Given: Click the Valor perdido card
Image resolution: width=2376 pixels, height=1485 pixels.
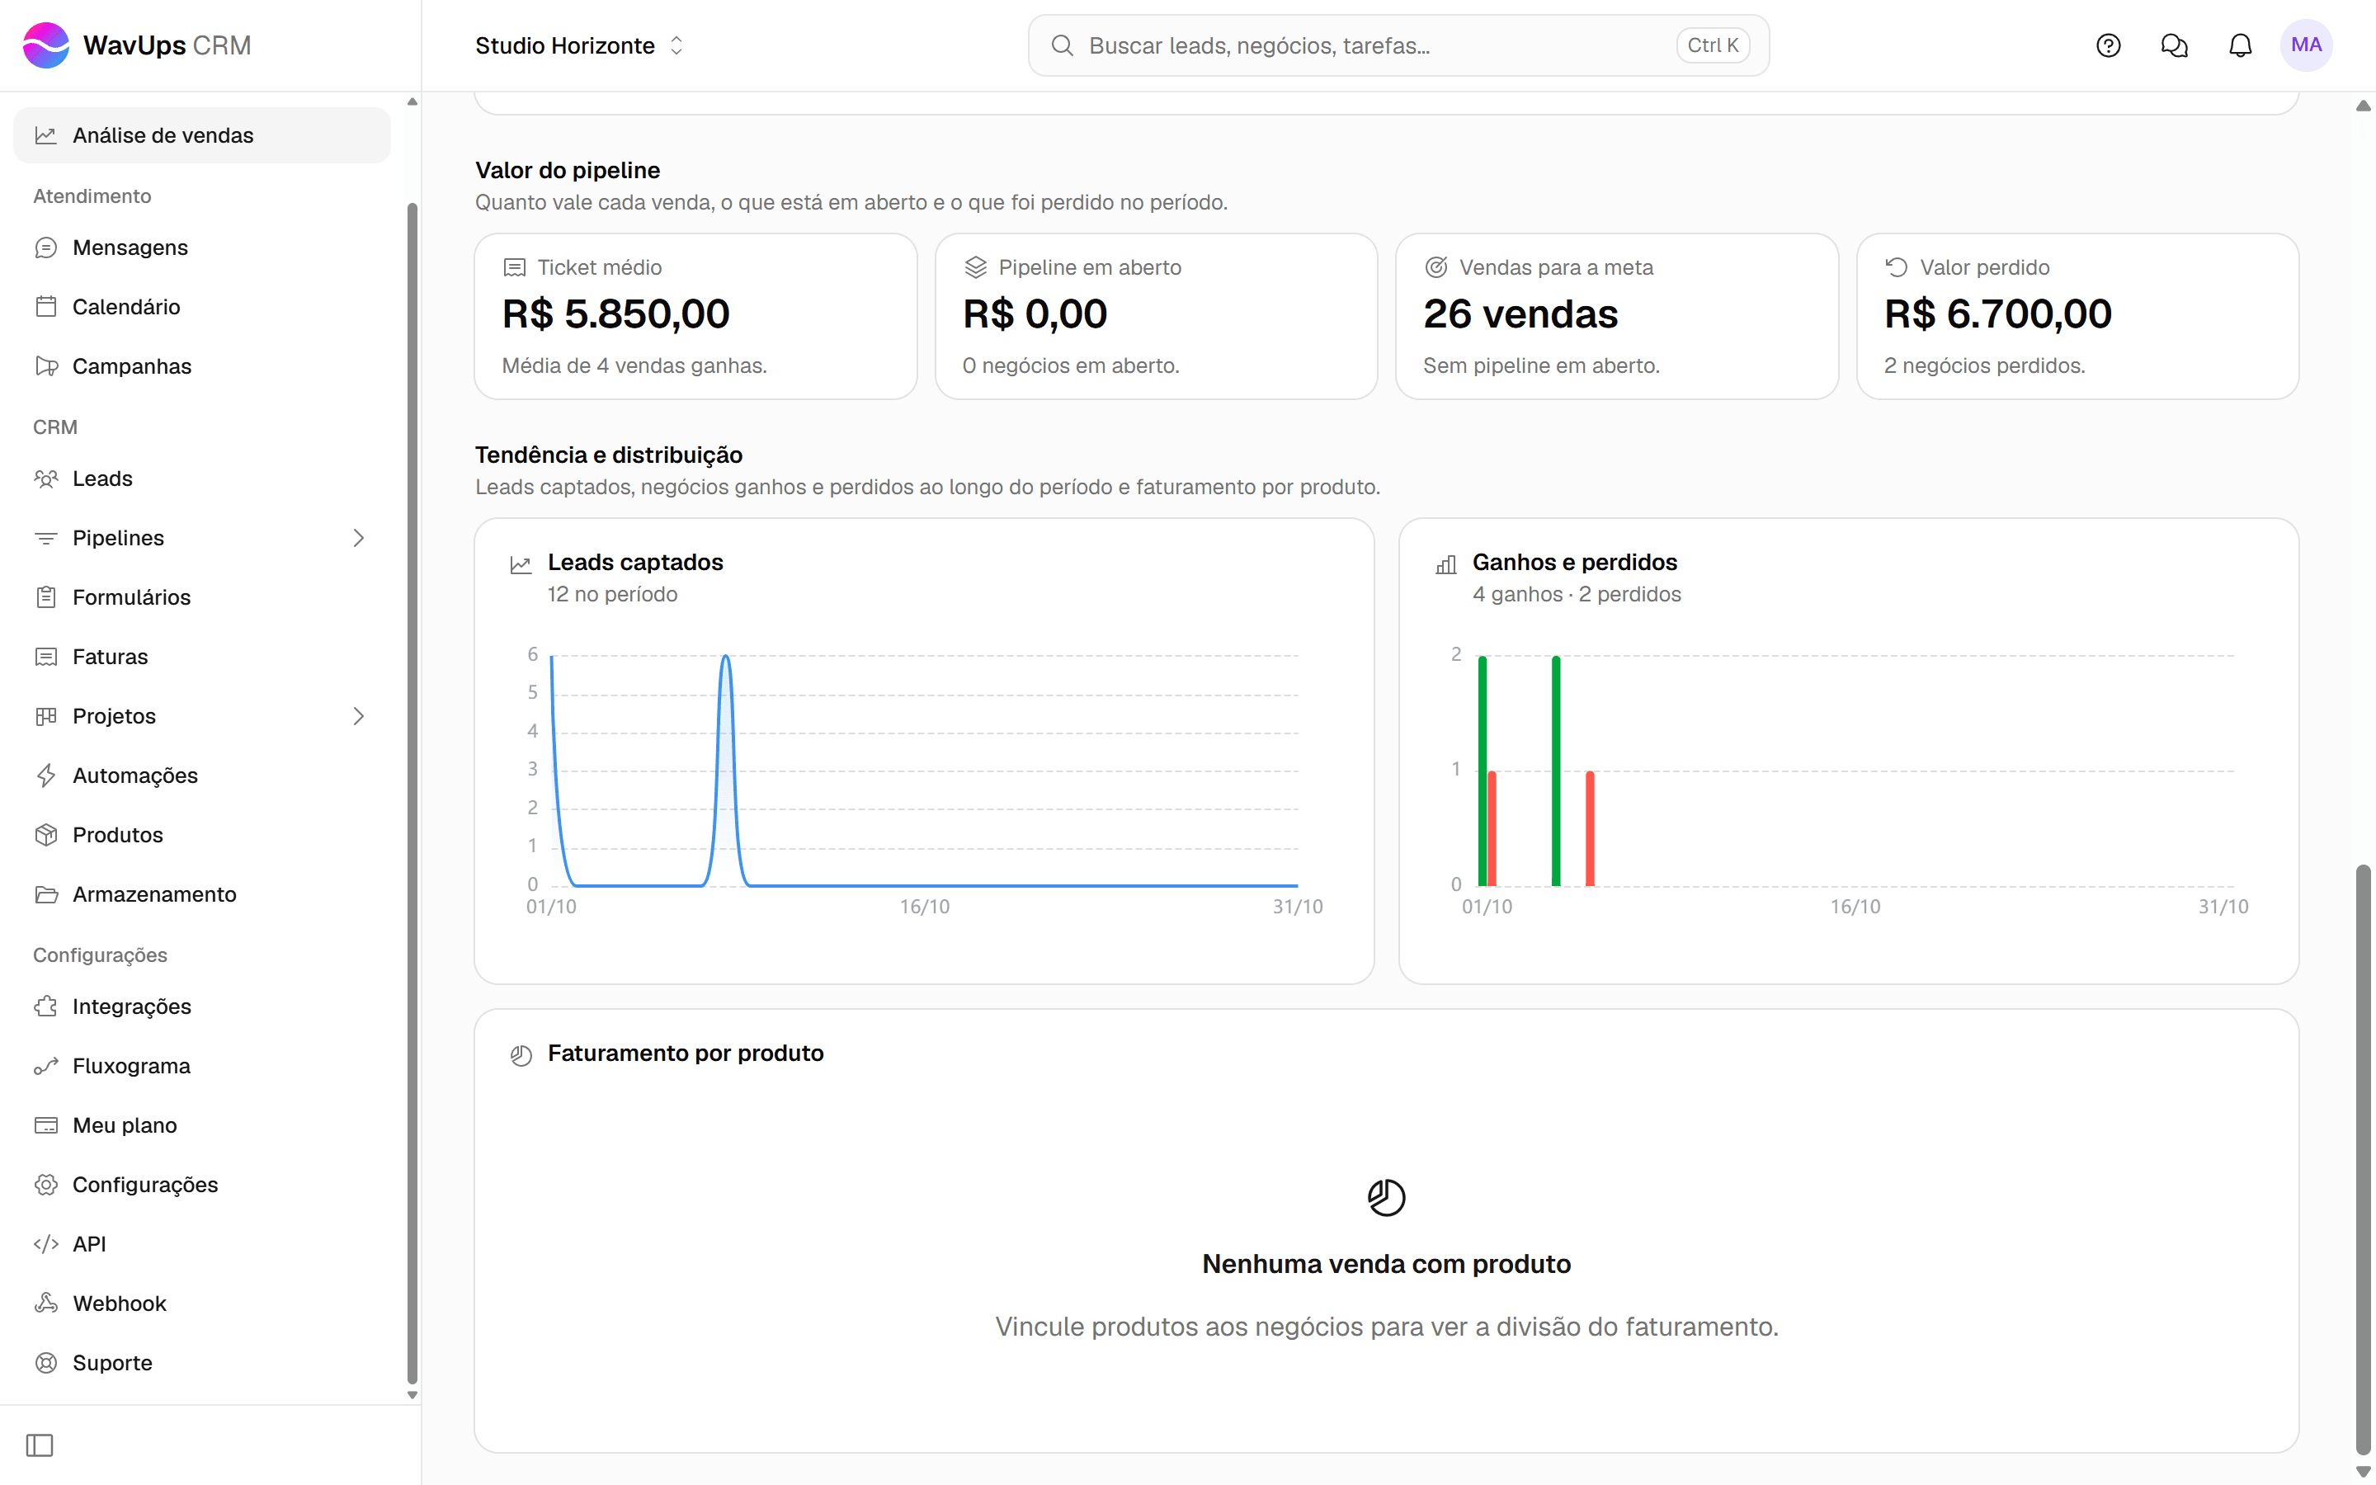Looking at the screenshot, I should 2077,316.
